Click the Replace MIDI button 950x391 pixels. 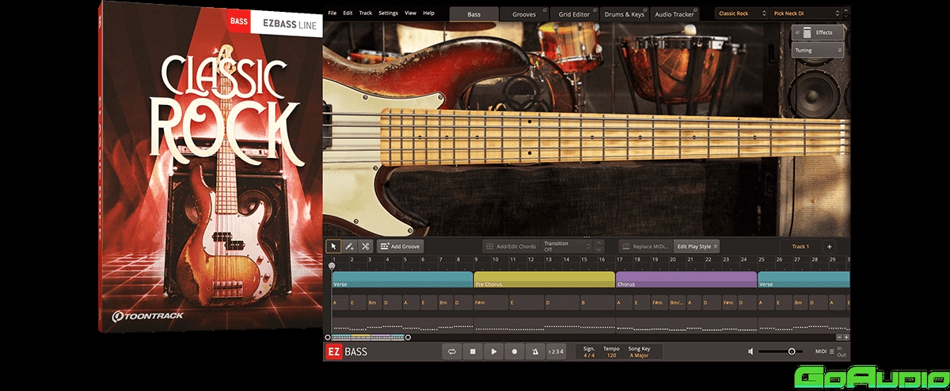645,246
